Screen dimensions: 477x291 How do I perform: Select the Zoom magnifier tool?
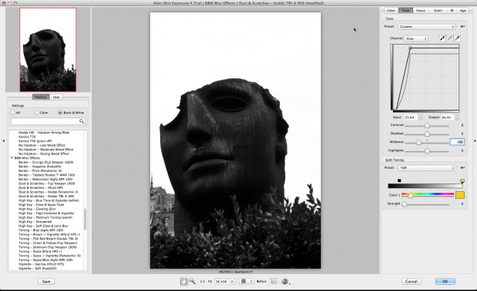click(192, 281)
